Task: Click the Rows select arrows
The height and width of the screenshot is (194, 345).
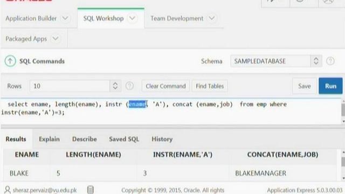Action: [115, 86]
